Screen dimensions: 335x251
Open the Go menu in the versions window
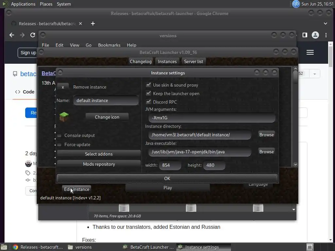(x=88, y=45)
